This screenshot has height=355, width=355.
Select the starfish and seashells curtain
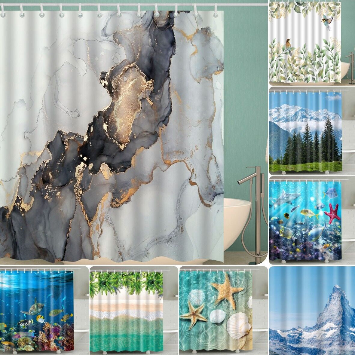219,310
